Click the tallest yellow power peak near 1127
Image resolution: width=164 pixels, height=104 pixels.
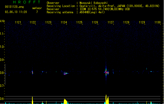(x=106, y=99)
